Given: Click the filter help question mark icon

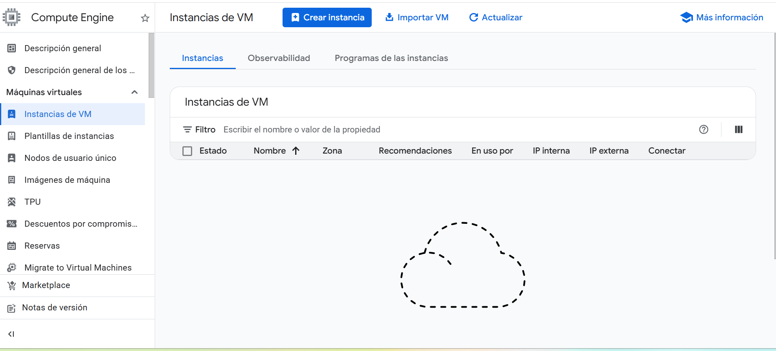Looking at the screenshot, I should [704, 130].
